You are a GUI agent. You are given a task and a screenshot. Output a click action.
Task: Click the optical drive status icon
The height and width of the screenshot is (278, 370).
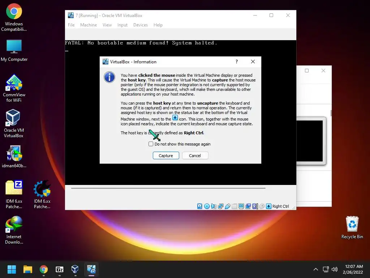tap(207, 206)
